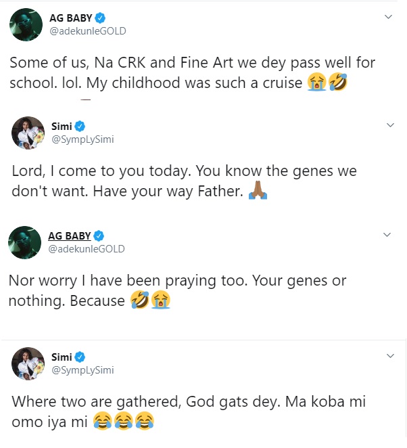Click verified badge on the "Nor worry" tweet
Screen dimensions: 407x448
coord(98,236)
